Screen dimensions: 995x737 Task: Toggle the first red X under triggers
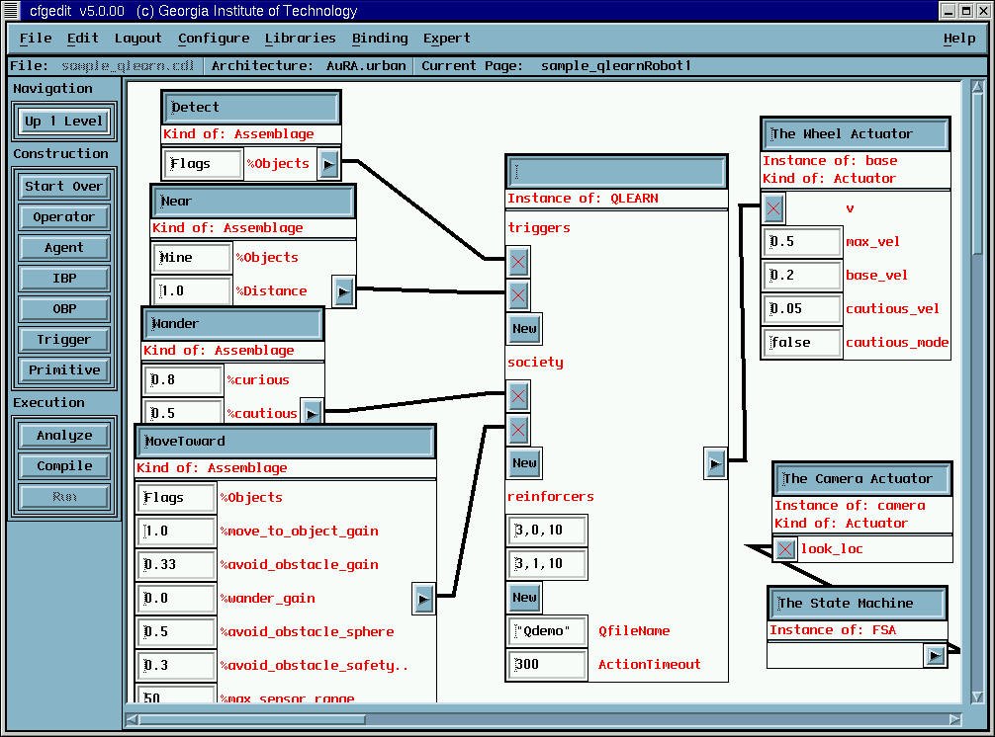point(518,262)
